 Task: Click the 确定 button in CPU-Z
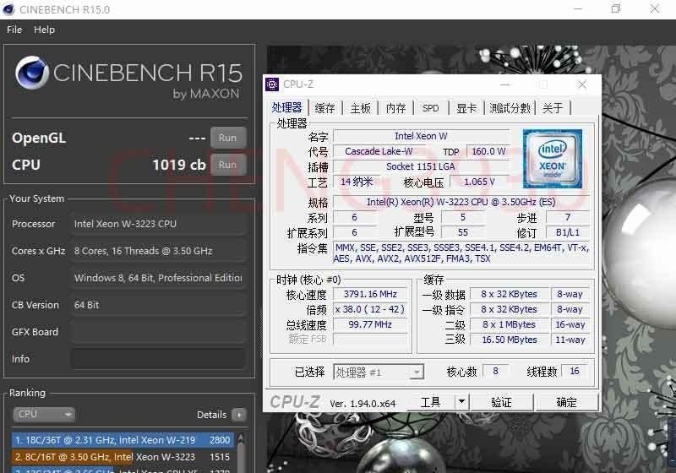pyautogui.click(x=566, y=402)
